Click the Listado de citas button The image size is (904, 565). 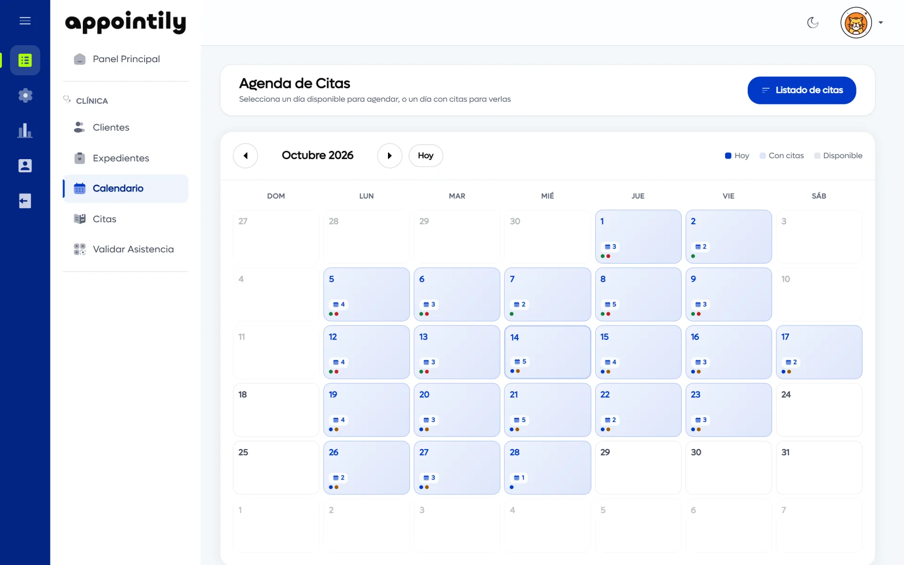click(801, 90)
